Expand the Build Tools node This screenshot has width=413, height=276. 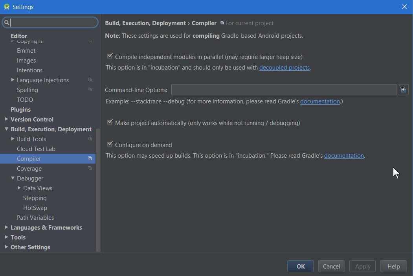coord(13,139)
